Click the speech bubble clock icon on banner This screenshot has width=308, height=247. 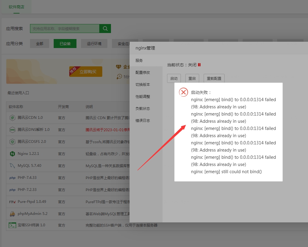pyautogui.click(x=119, y=77)
